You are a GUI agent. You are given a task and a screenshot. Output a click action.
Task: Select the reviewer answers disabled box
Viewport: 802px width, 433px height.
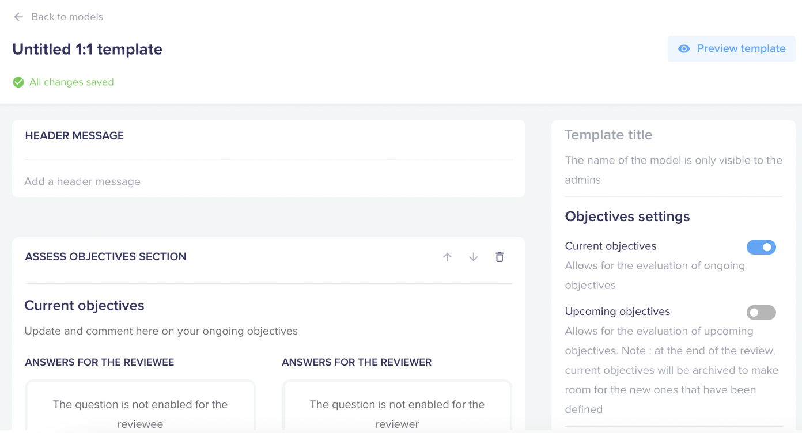coord(397,406)
